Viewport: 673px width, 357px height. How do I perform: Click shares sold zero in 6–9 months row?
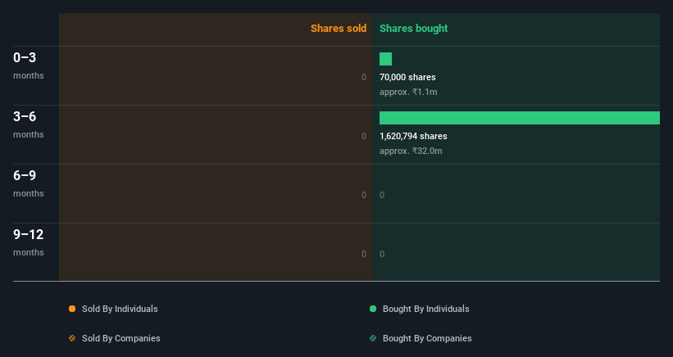tap(364, 195)
